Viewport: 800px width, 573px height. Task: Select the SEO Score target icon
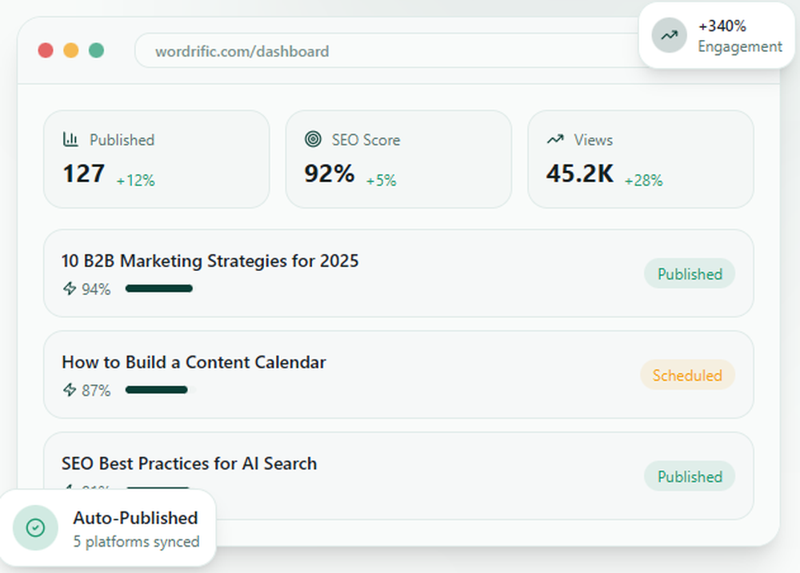[312, 139]
